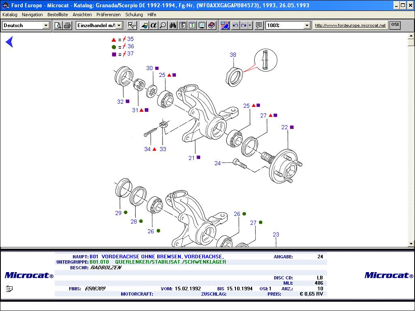
Task: Click the small page icon under Microcat logo
Action: tap(9, 288)
